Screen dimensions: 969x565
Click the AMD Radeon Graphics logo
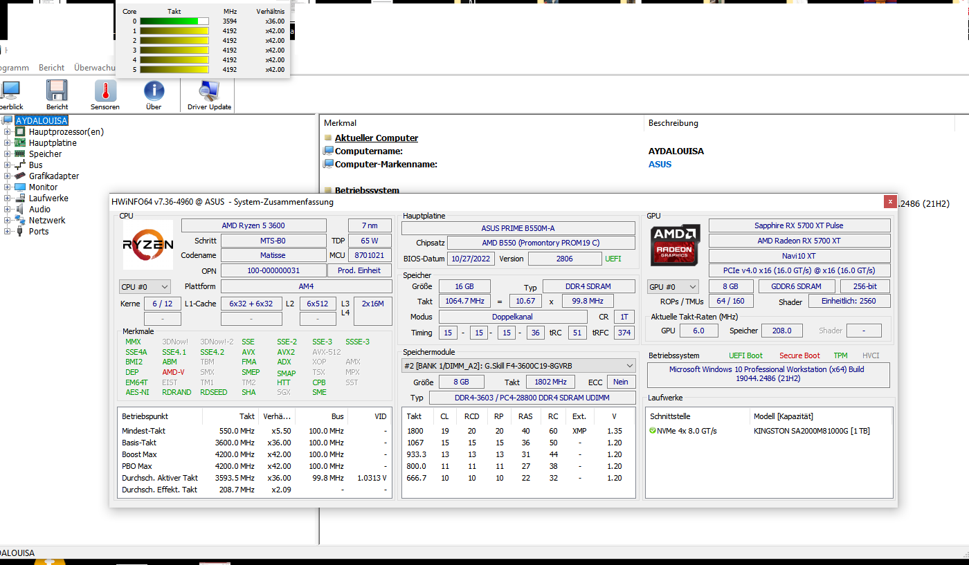pyautogui.click(x=676, y=245)
